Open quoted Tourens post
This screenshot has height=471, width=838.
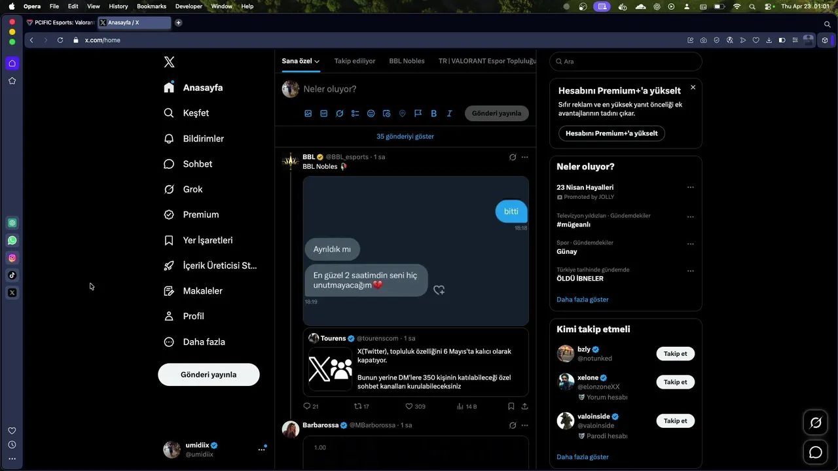pos(416,362)
